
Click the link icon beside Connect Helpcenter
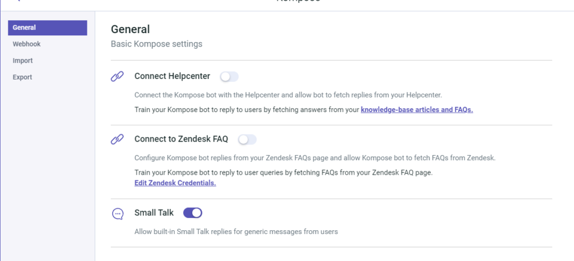(x=117, y=77)
